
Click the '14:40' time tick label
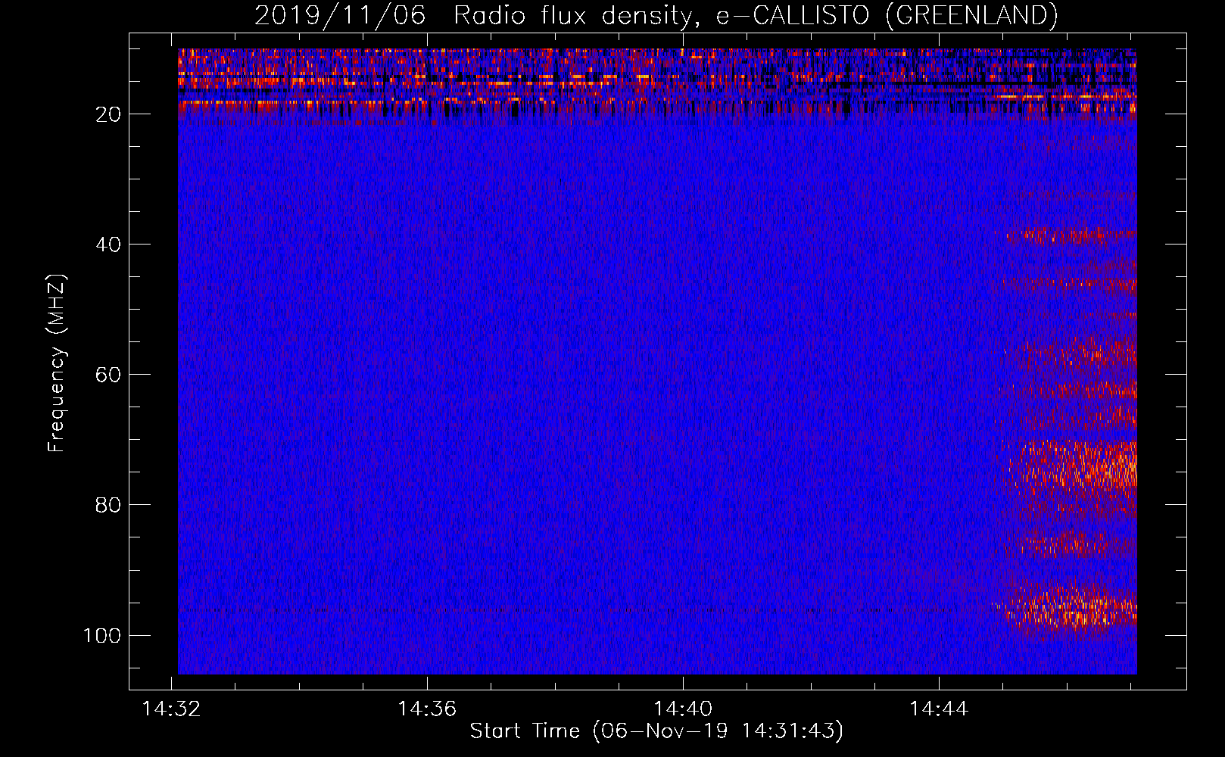pos(683,709)
